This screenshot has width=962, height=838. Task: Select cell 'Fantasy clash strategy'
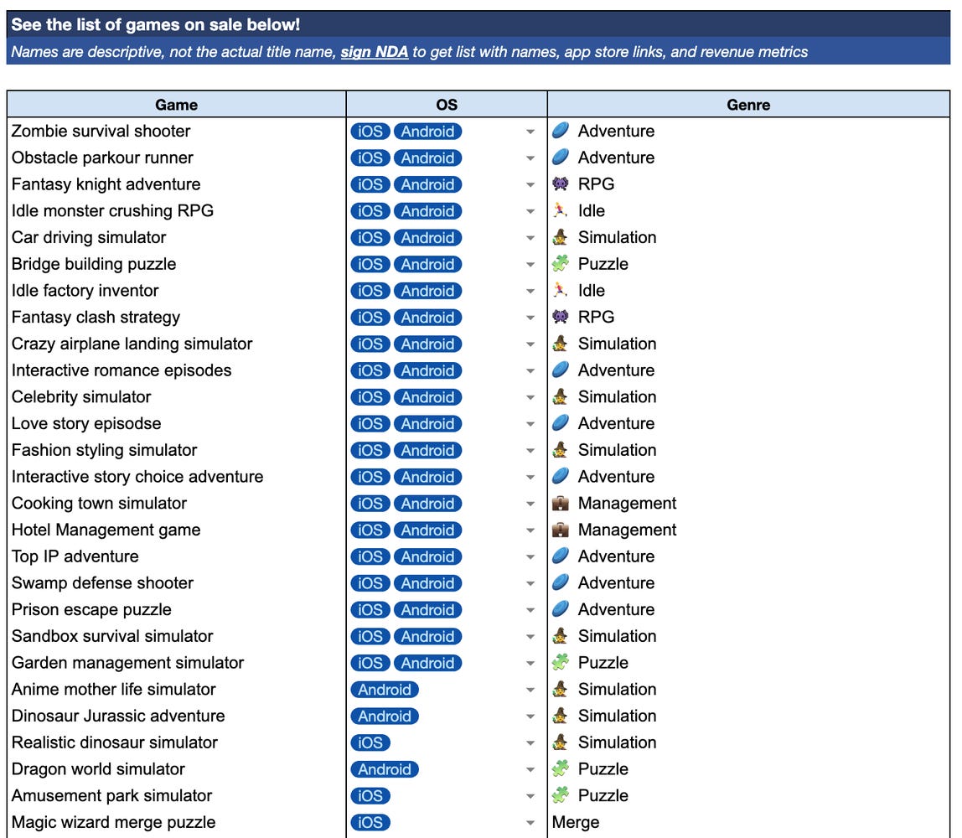coord(177,317)
